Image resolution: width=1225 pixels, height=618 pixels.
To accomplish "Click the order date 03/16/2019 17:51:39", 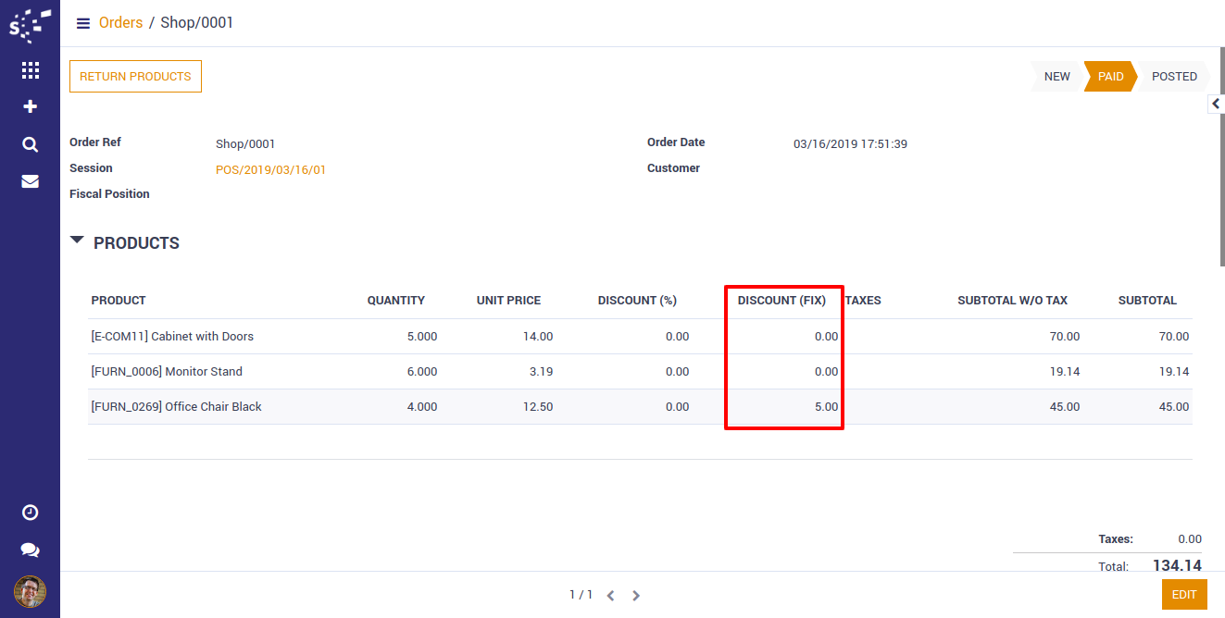I will [x=850, y=144].
